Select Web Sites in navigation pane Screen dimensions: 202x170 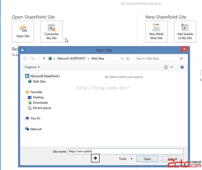(39, 81)
